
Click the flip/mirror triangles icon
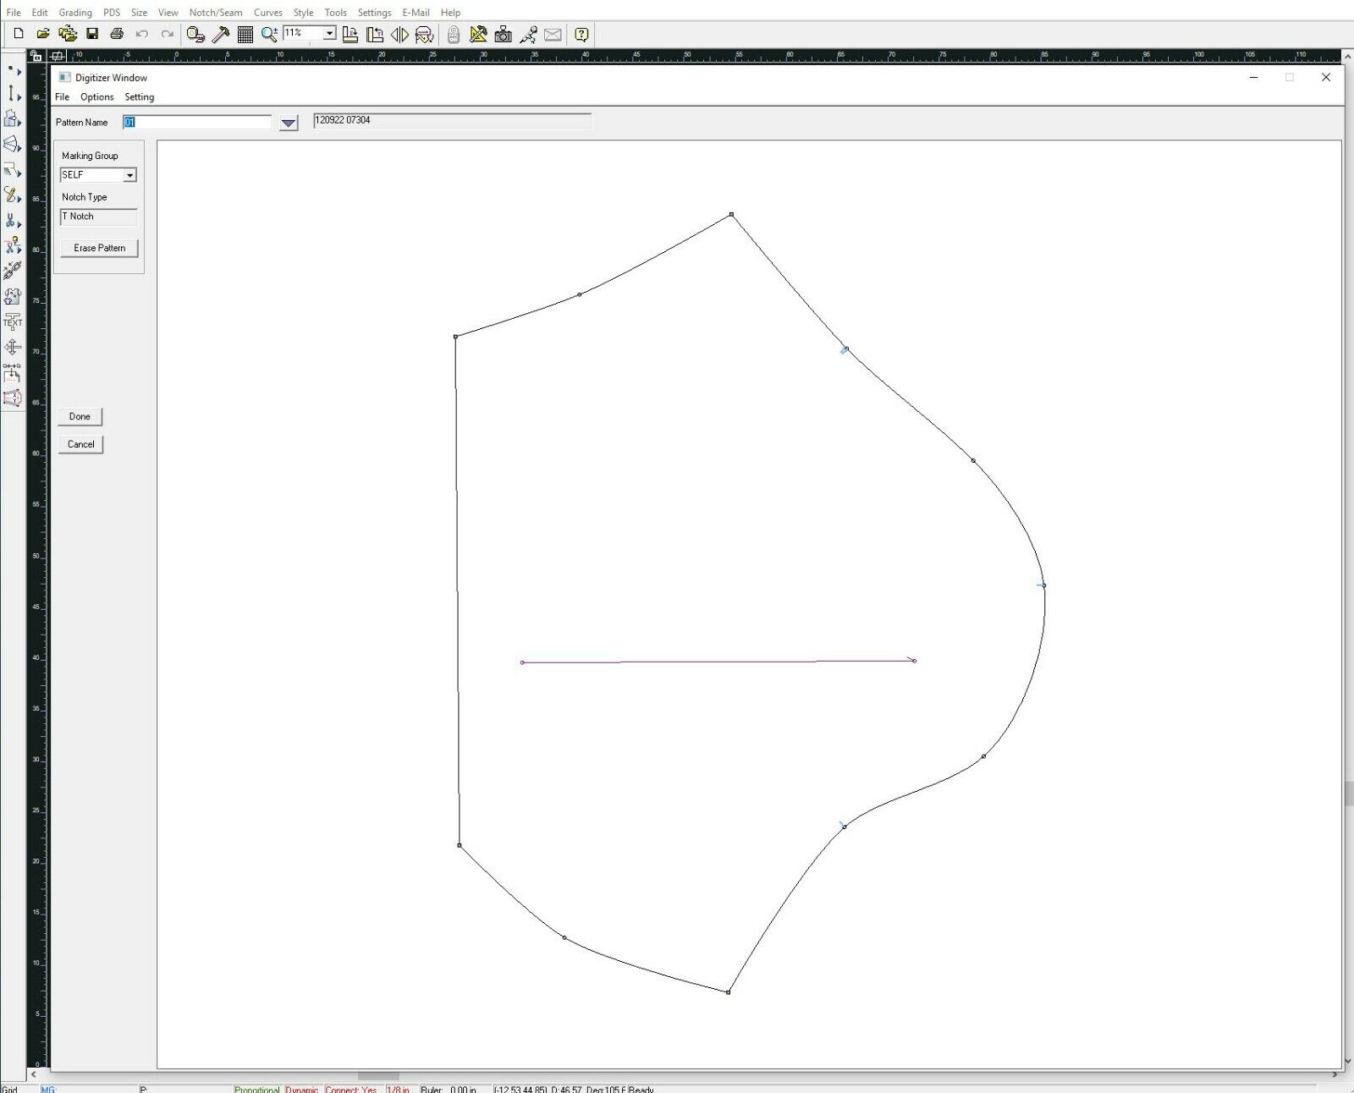(399, 34)
